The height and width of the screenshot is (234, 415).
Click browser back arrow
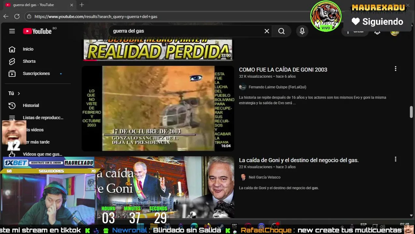click(x=6, y=16)
